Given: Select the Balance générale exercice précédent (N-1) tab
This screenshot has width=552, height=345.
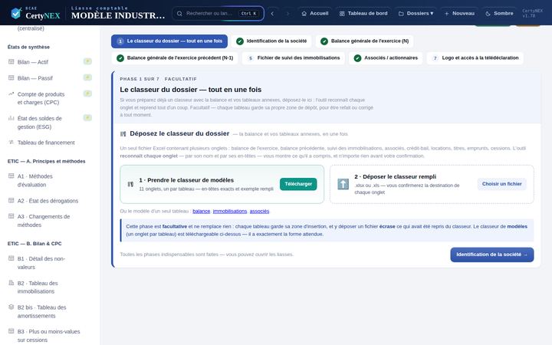Looking at the screenshot, I should click(x=175, y=58).
